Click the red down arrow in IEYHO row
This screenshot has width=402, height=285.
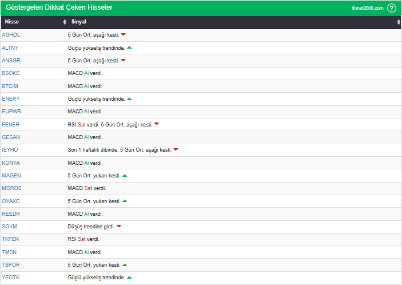pyautogui.click(x=176, y=149)
